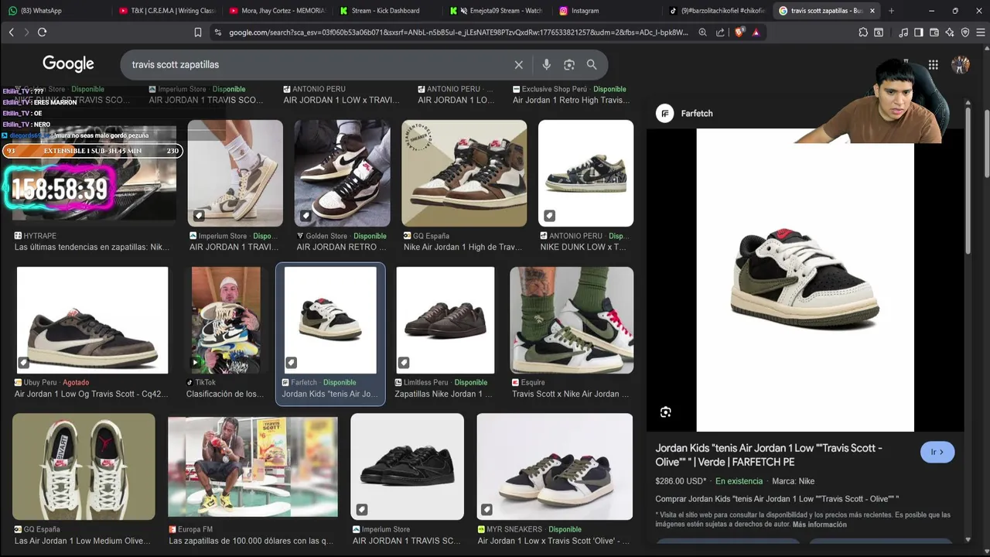Open Leo AI sparkle icon

coord(950,32)
